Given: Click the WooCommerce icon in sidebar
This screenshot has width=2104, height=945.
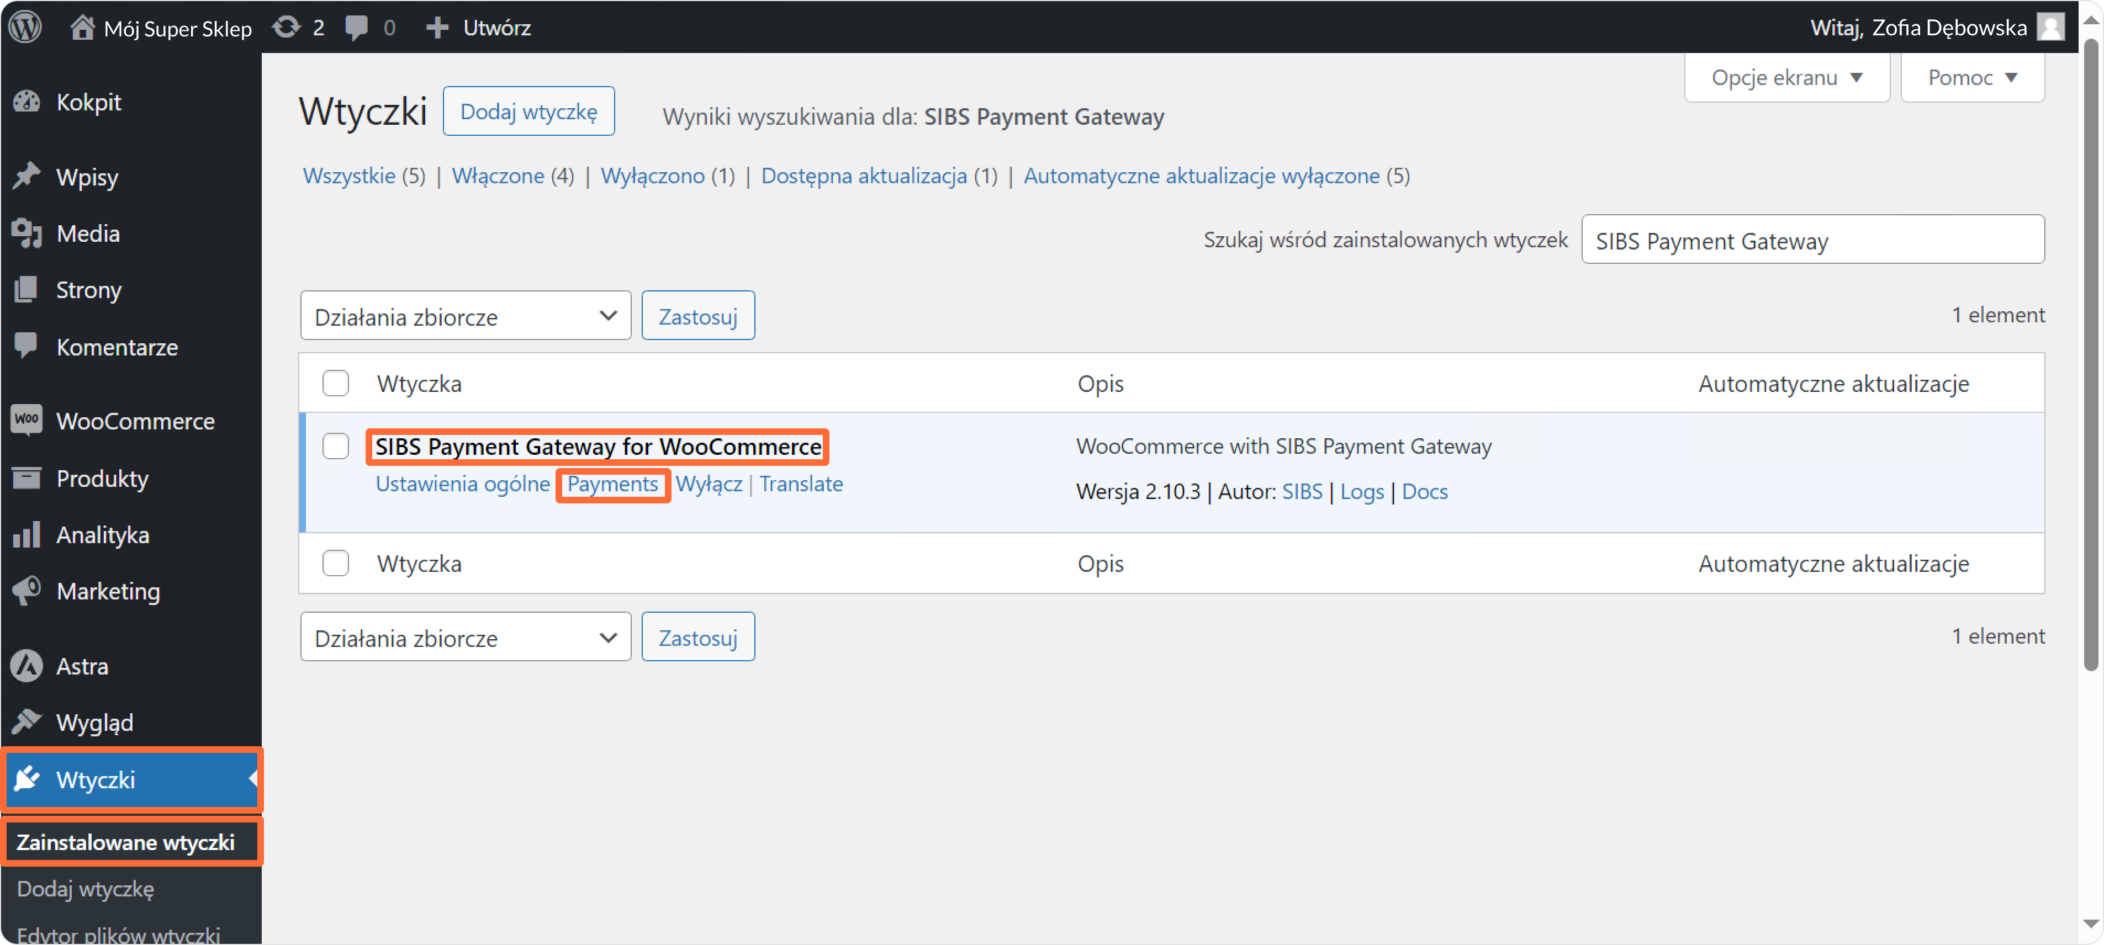Looking at the screenshot, I should click(27, 420).
